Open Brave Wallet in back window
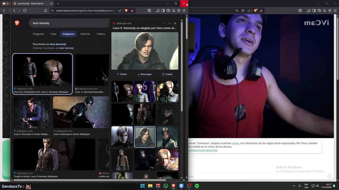Viewport: 339px width, 190px height. [x=319, y=11]
